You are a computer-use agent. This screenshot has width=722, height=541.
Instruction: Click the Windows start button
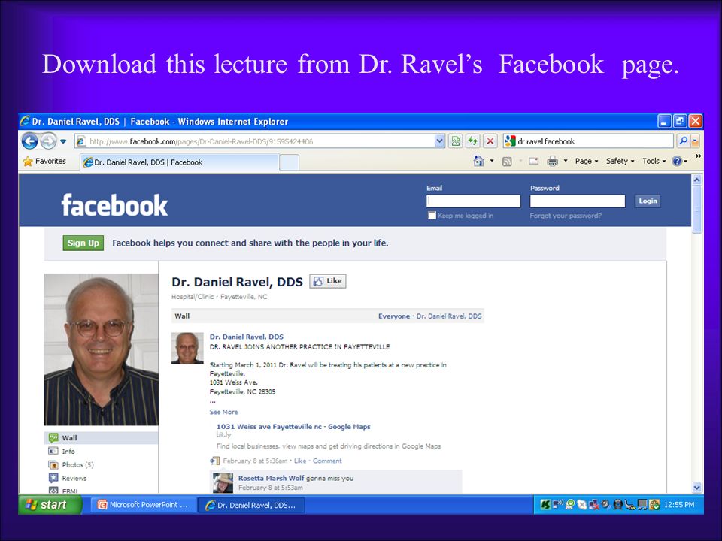coord(50,505)
